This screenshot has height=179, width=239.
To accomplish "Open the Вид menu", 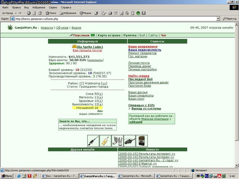I will click(x=26, y=7).
